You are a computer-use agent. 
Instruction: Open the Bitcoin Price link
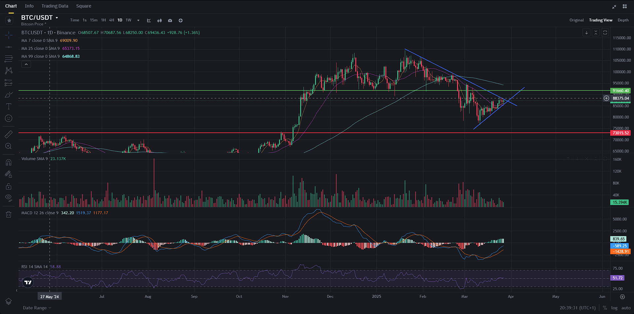pyautogui.click(x=33, y=24)
